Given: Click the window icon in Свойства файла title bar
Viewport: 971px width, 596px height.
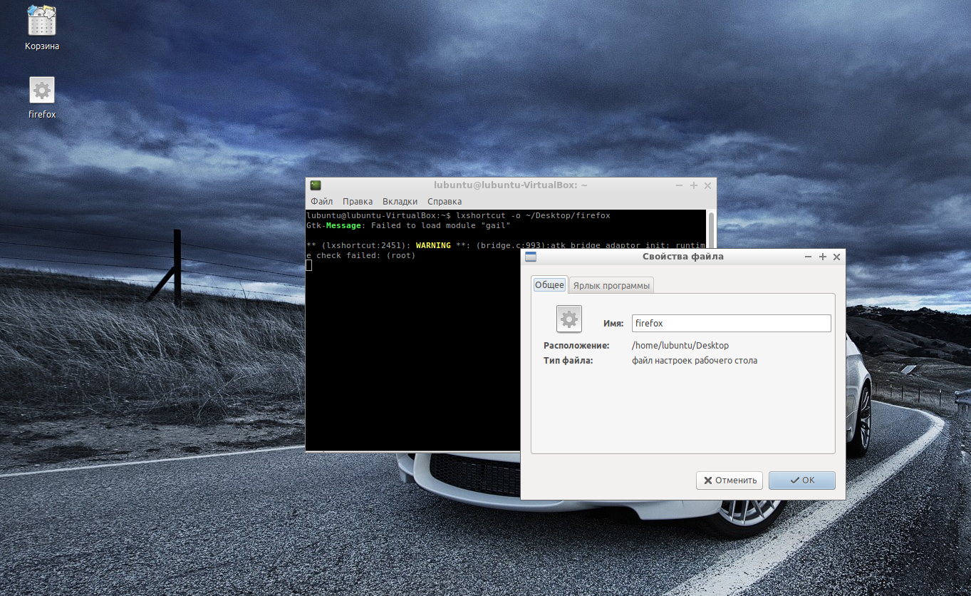Looking at the screenshot, I should pyautogui.click(x=530, y=257).
